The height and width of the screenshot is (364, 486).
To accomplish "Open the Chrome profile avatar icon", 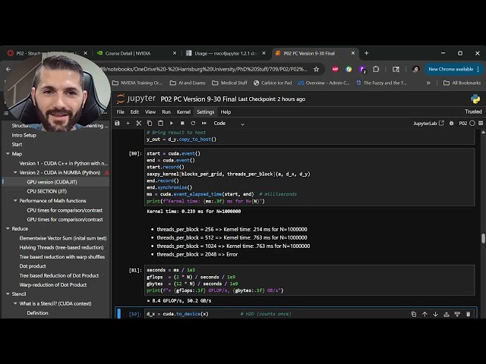I will pos(416,69).
